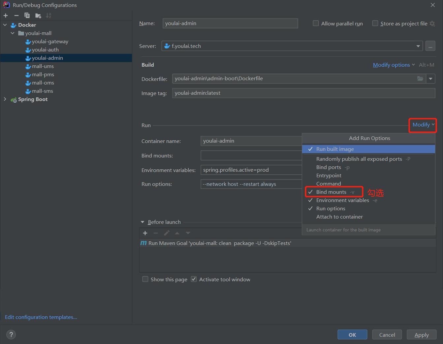Click the Apply button

(x=422, y=335)
